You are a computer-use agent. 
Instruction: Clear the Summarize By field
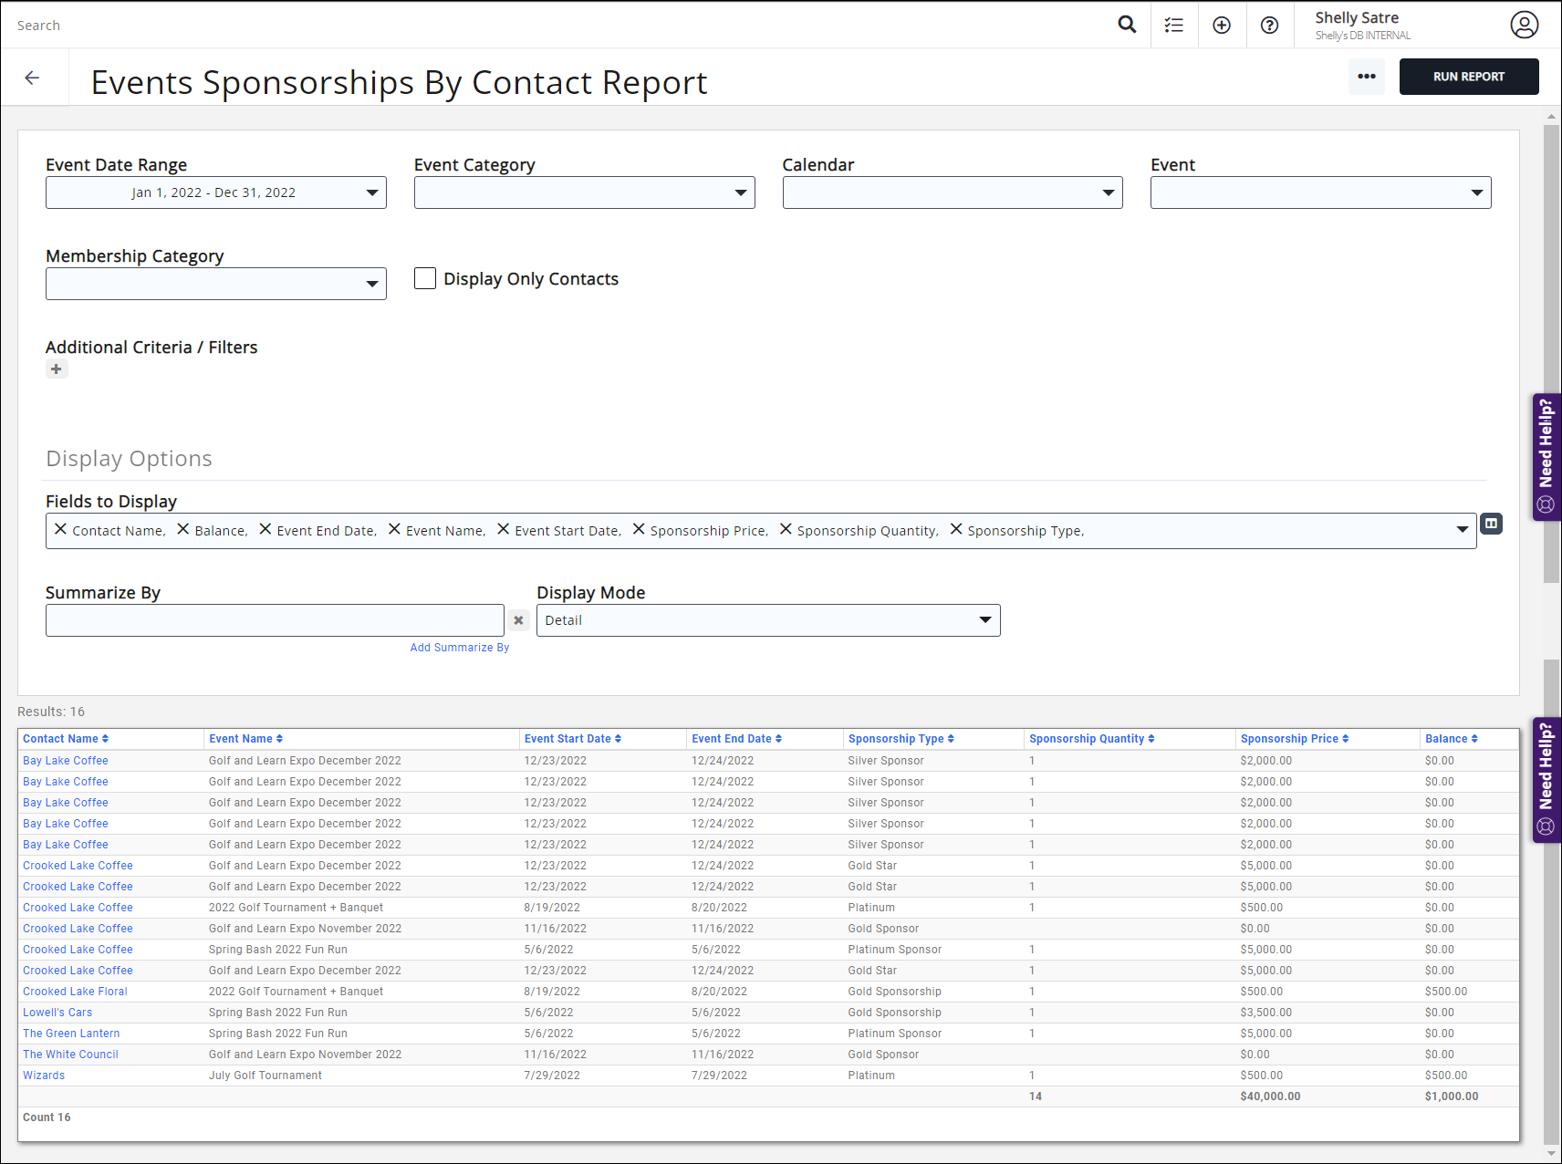(518, 620)
